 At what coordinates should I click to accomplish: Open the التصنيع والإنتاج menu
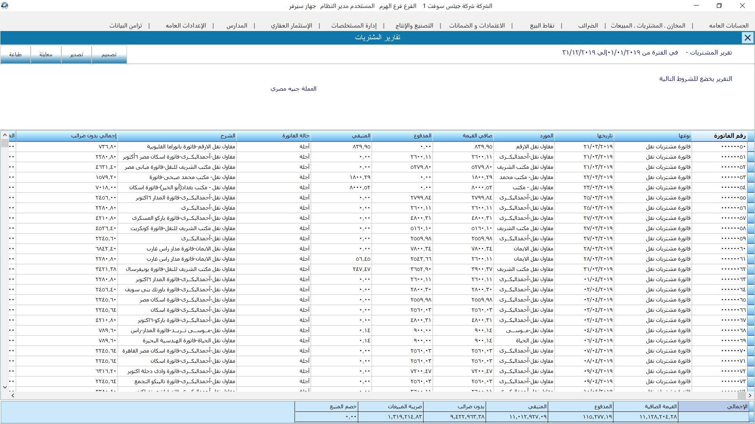(x=414, y=26)
